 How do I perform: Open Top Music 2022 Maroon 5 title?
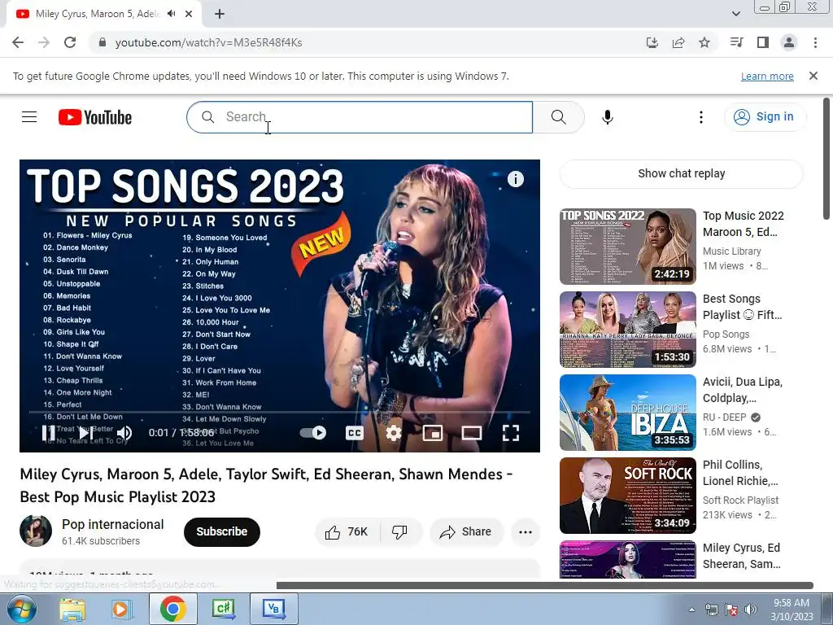pos(744,224)
